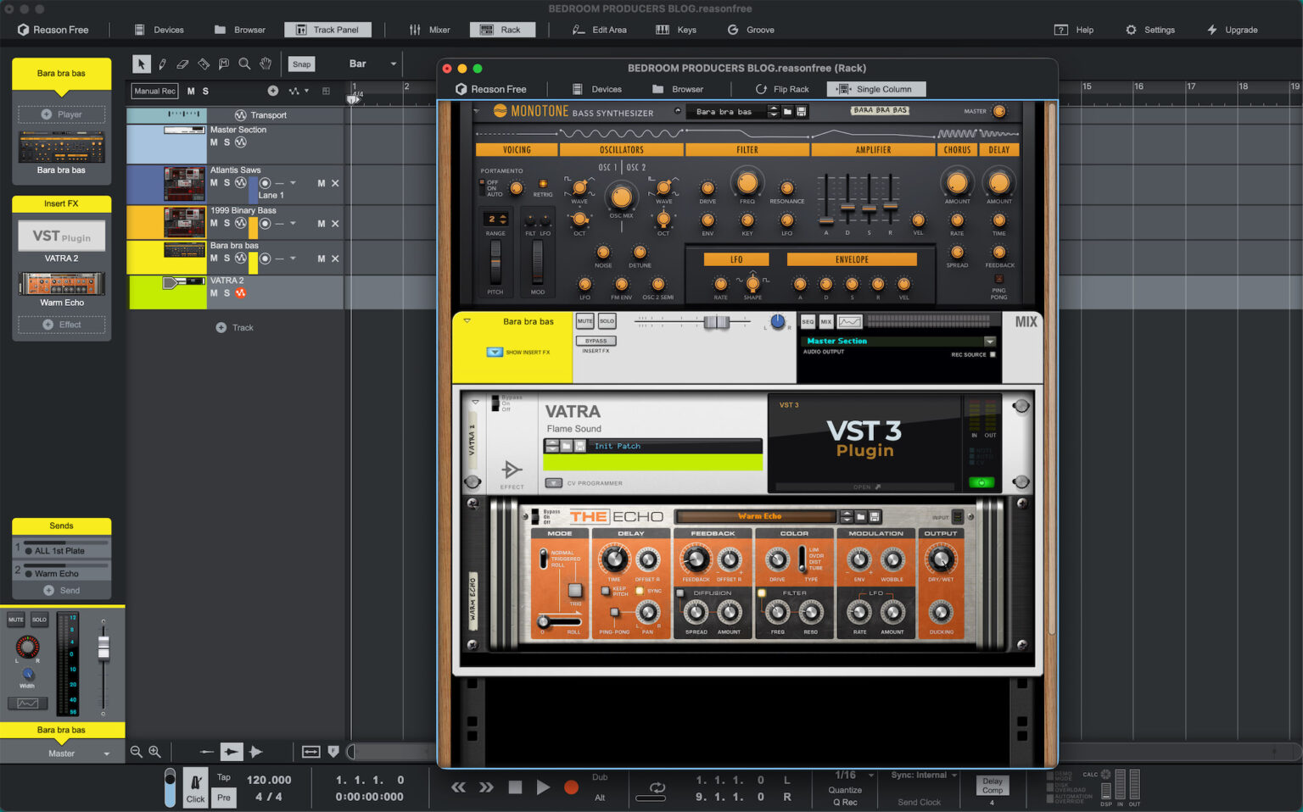1303x812 pixels.
Task: Select the Eraser tool
Action: coord(182,64)
